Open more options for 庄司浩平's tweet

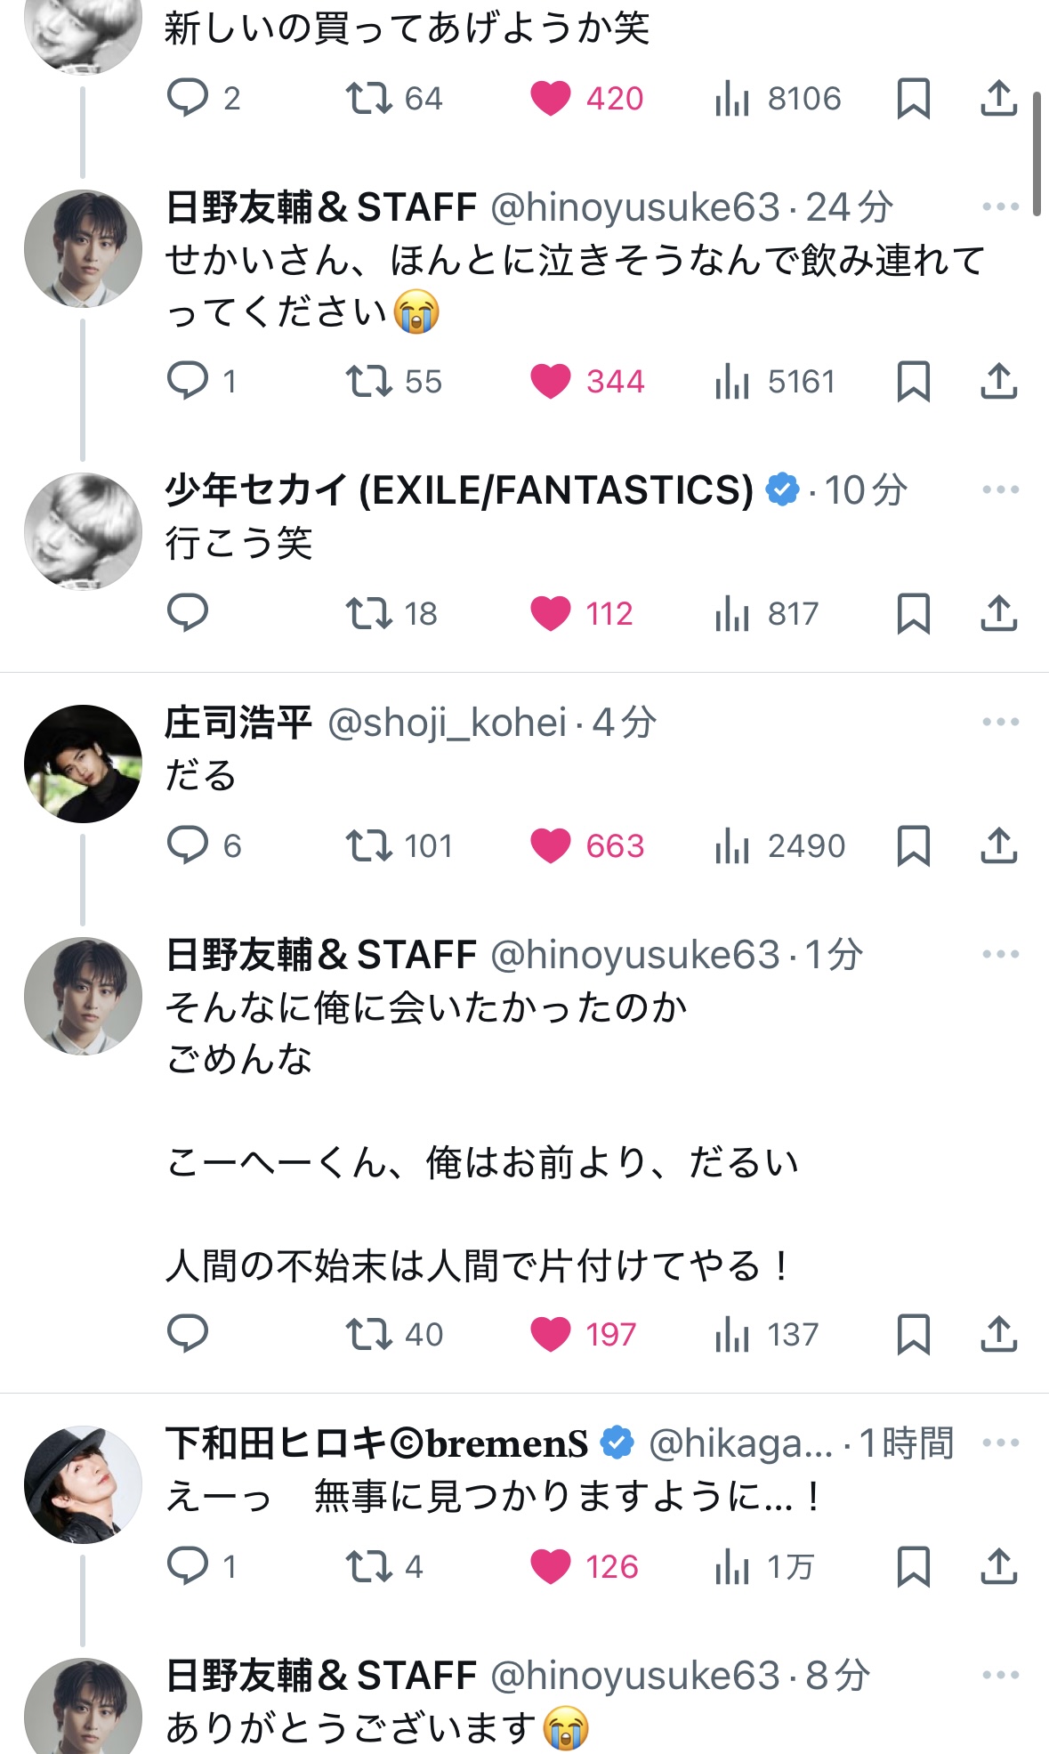tap(1000, 722)
